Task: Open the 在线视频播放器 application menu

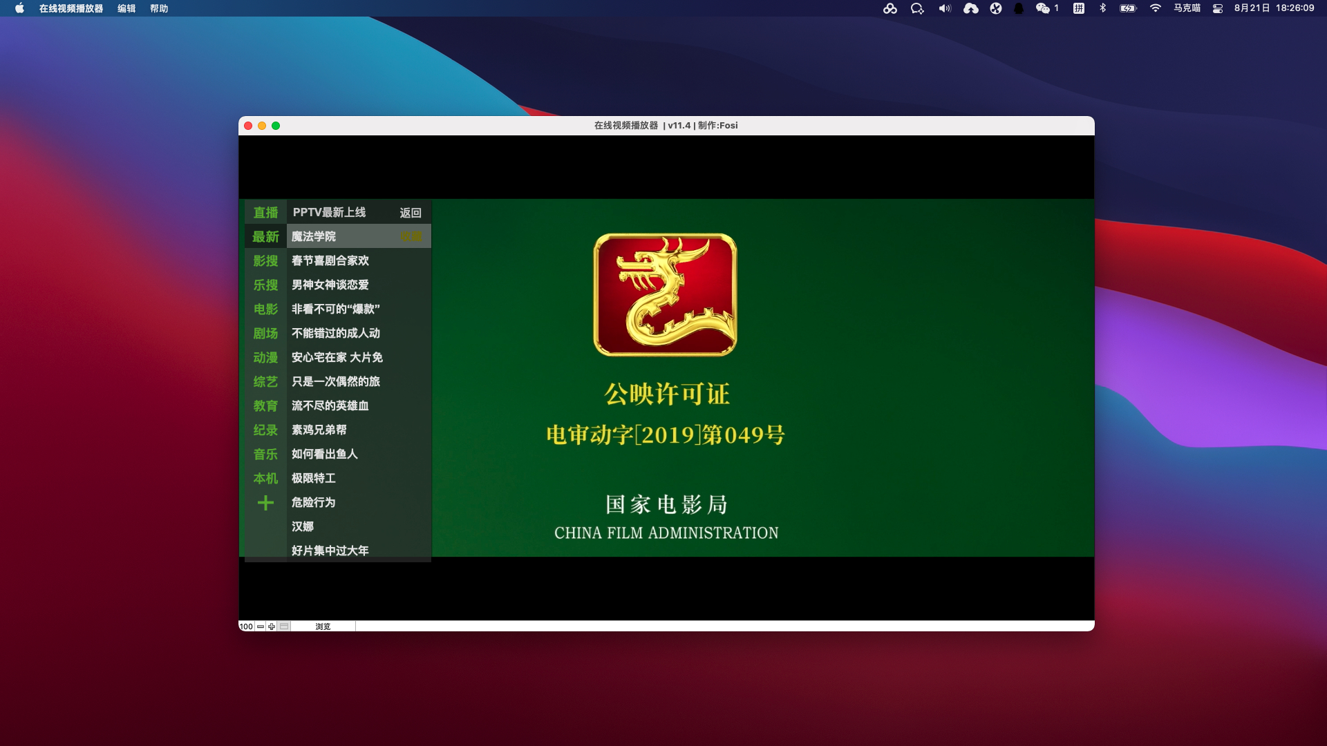Action: 71,8
